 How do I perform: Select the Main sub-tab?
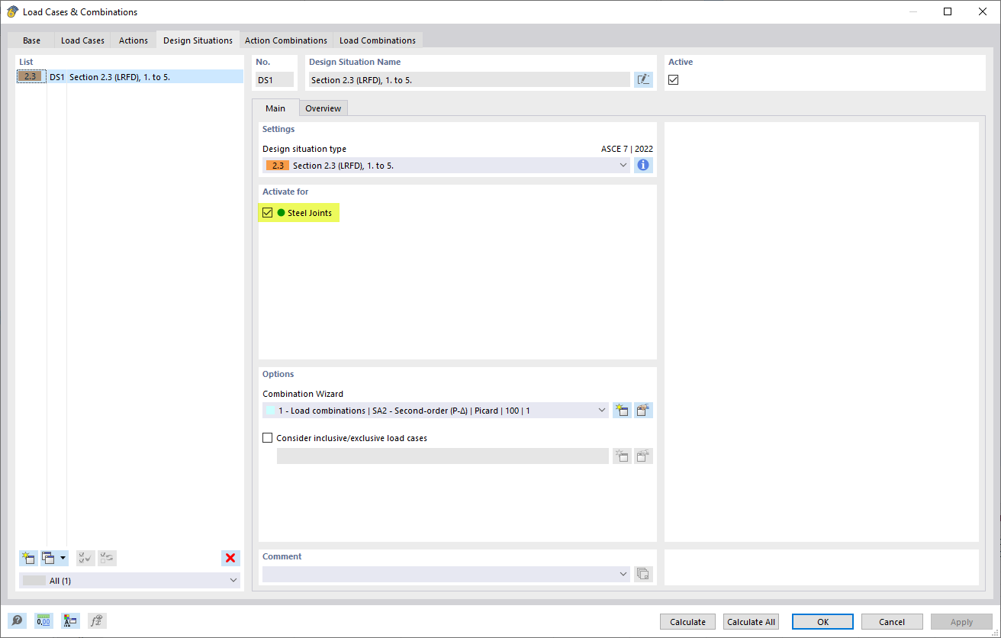275,108
